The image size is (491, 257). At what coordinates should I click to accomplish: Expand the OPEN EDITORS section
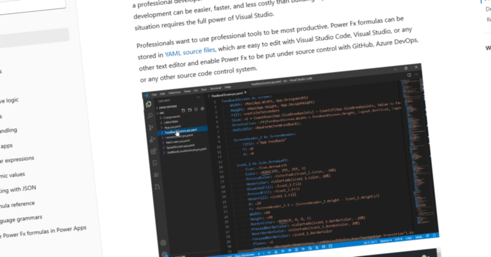coord(167,107)
